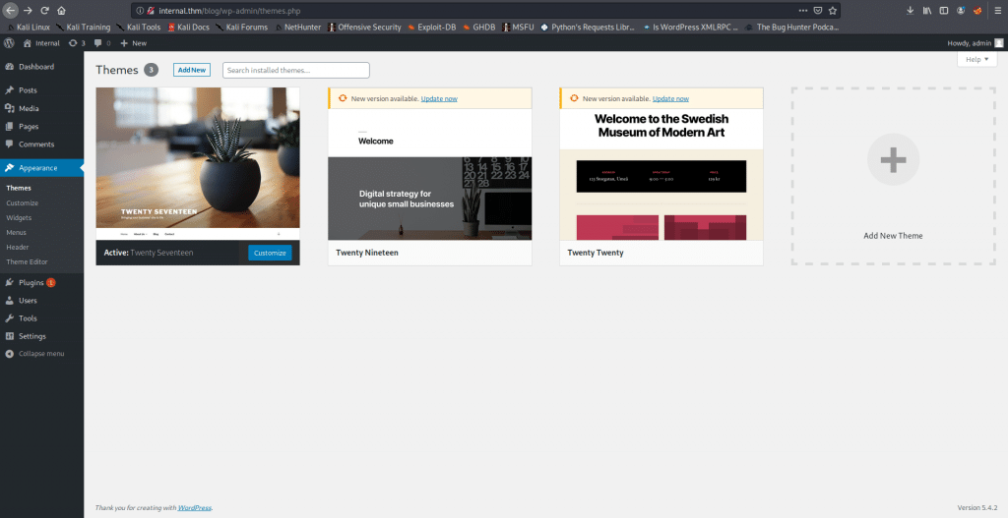Screen dimensions: 1008x518
Task: Open the page actions three-dot menu
Action: pyautogui.click(x=803, y=10)
